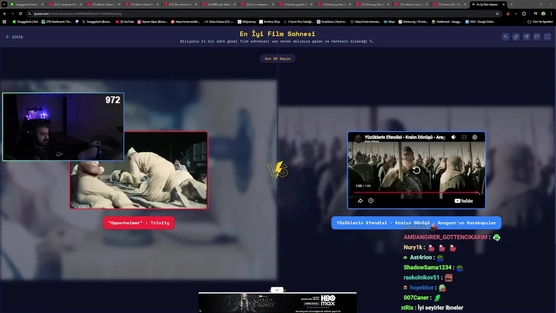
Task: Click chat username AMDANGIRER_GOTTENCIKARIM
Action: (x=445, y=237)
